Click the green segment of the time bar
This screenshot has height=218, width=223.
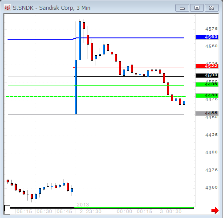coord(134,208)
